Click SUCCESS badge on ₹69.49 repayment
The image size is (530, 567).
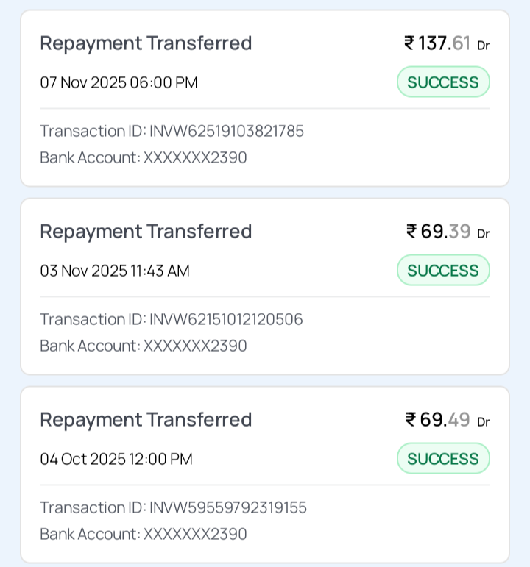click(x=443, y=459)
